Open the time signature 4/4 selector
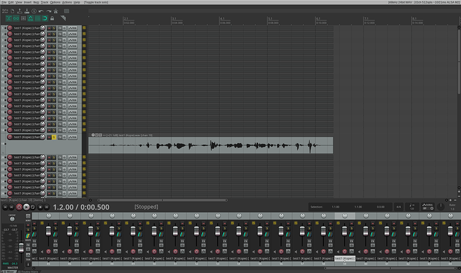 pos(398,207)
